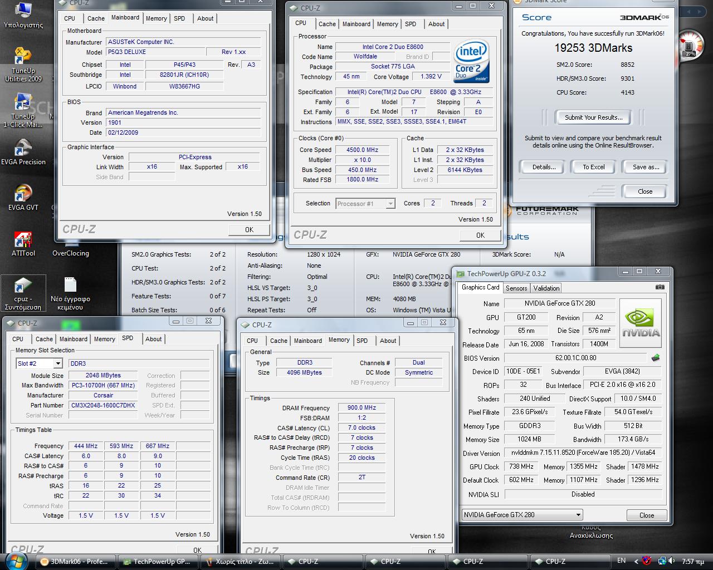Click the EN language indicator in taskbar
This screenshot has height=570, width=713.
click(621, 561)
